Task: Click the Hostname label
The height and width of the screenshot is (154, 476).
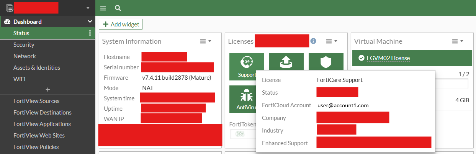Action: (x=117, y=57)
